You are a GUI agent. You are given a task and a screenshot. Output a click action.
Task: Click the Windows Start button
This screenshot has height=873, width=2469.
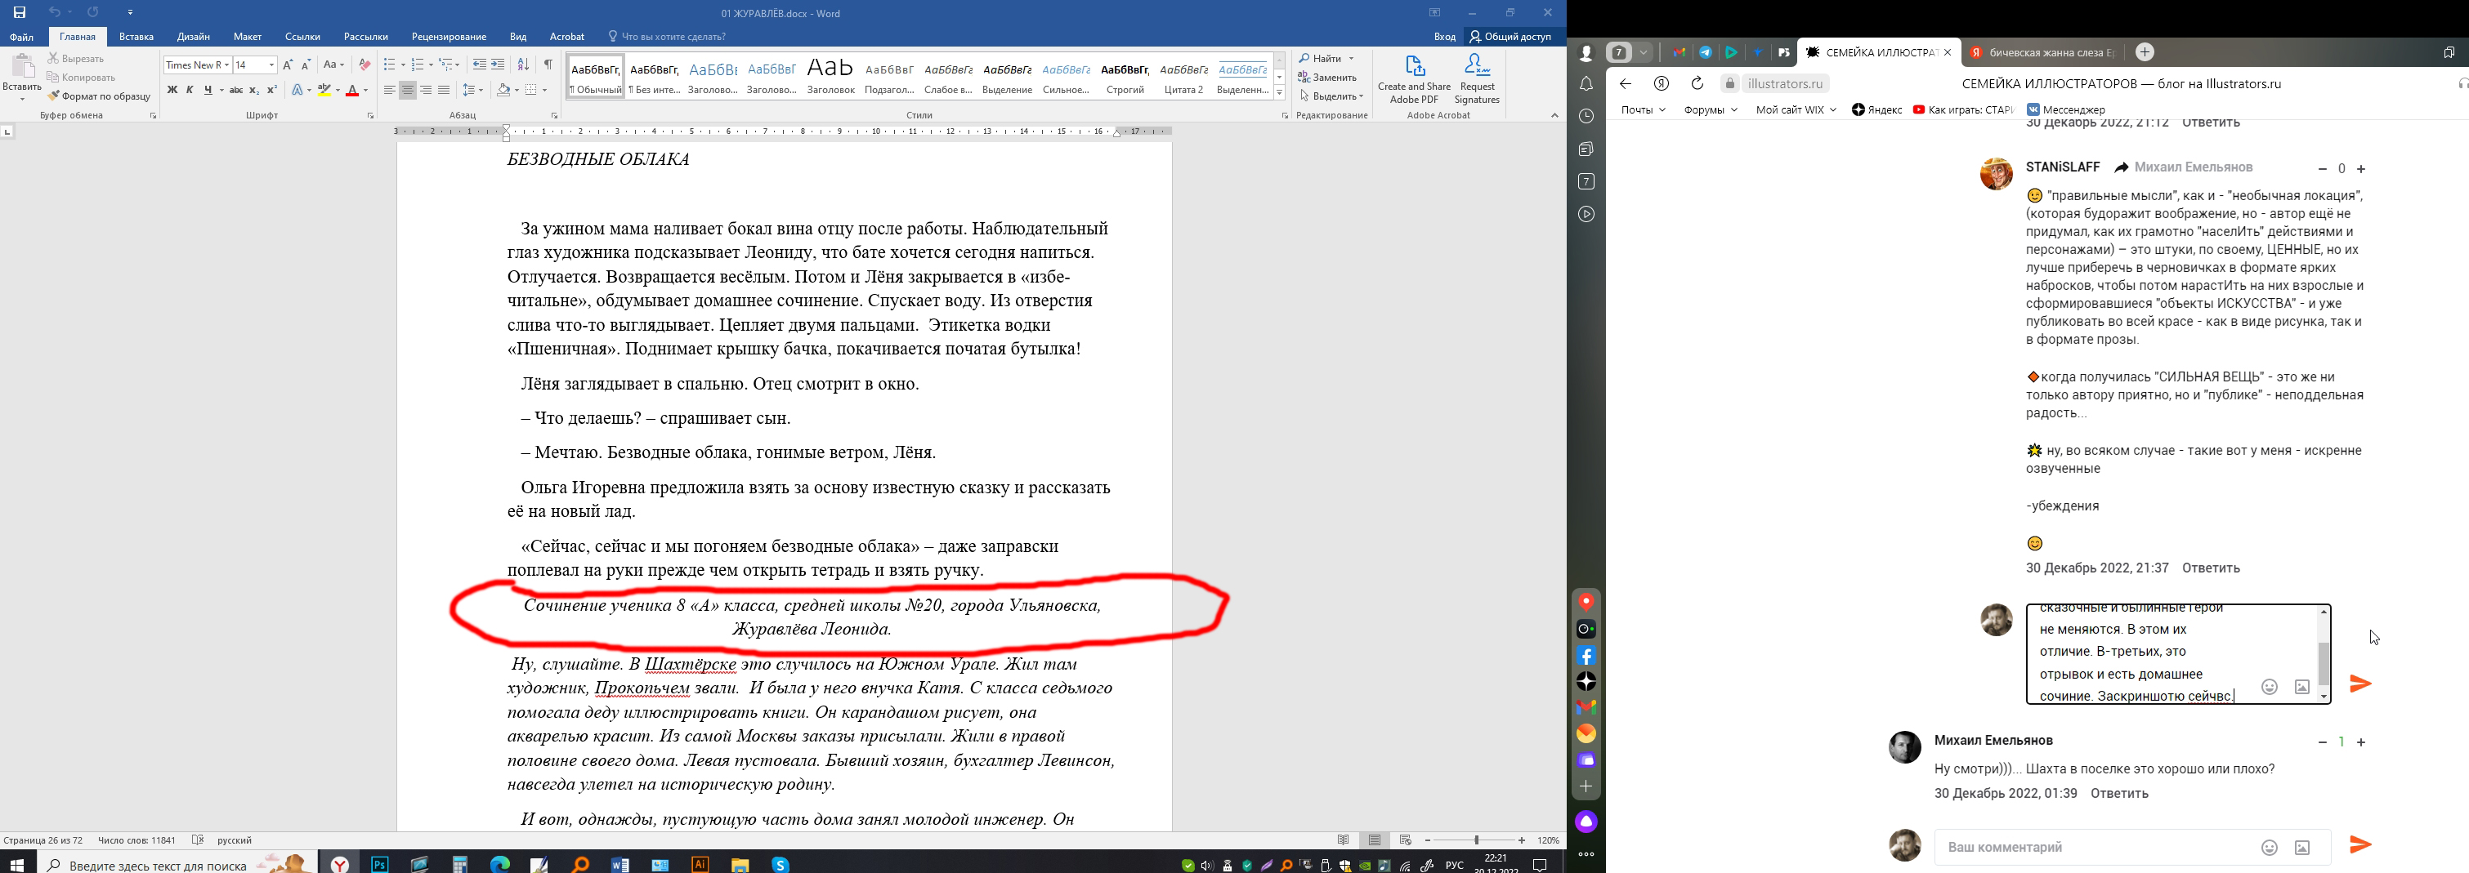point(17,864)
